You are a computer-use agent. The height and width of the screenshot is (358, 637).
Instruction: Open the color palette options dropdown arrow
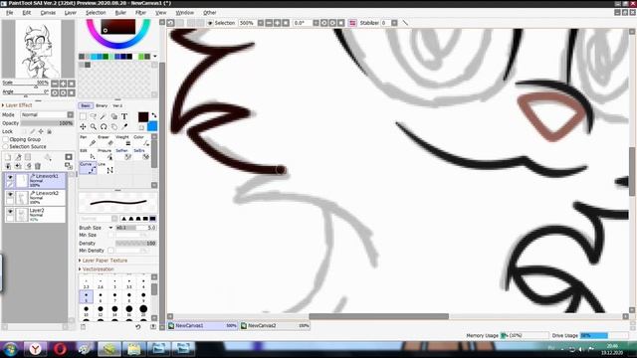tap(155, 57)
